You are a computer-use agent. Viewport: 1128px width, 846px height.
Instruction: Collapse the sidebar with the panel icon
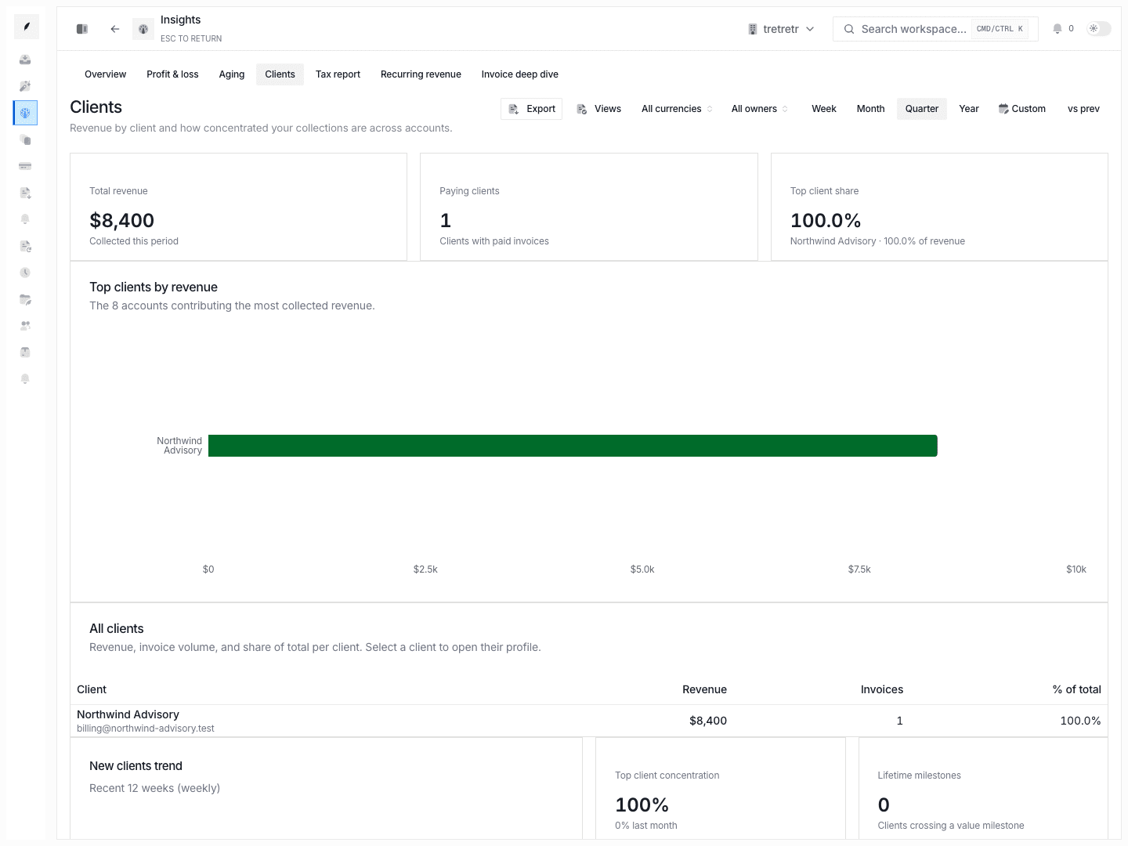pos(82,29)
